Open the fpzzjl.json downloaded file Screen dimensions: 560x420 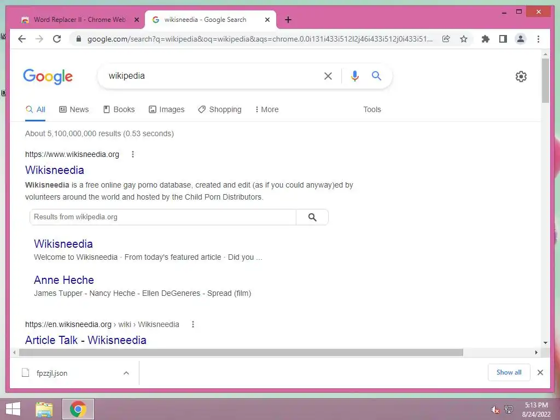pos(52,373)
